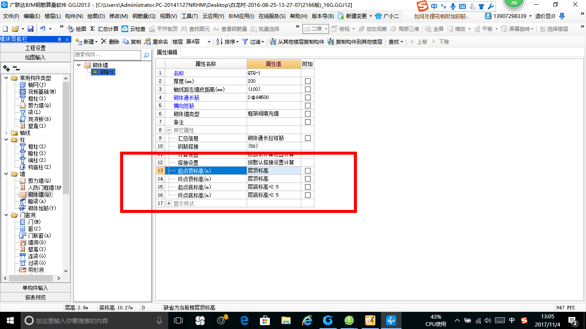Click the 搜索构件 search input field
Viewport: 586px width, 329px height.
tap(107, 55)
